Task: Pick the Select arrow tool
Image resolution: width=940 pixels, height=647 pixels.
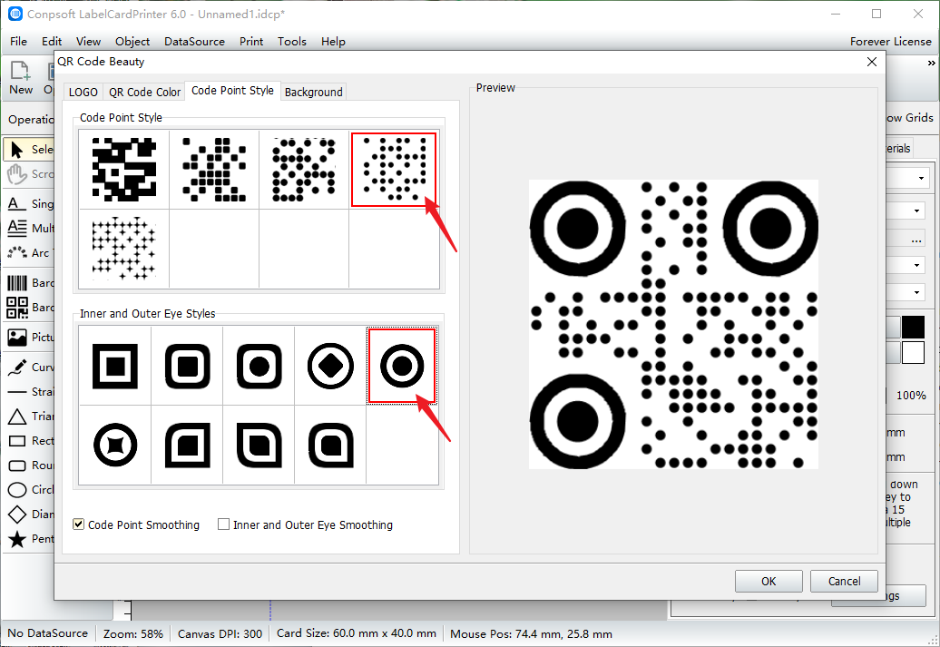Action: pos(29,150)
